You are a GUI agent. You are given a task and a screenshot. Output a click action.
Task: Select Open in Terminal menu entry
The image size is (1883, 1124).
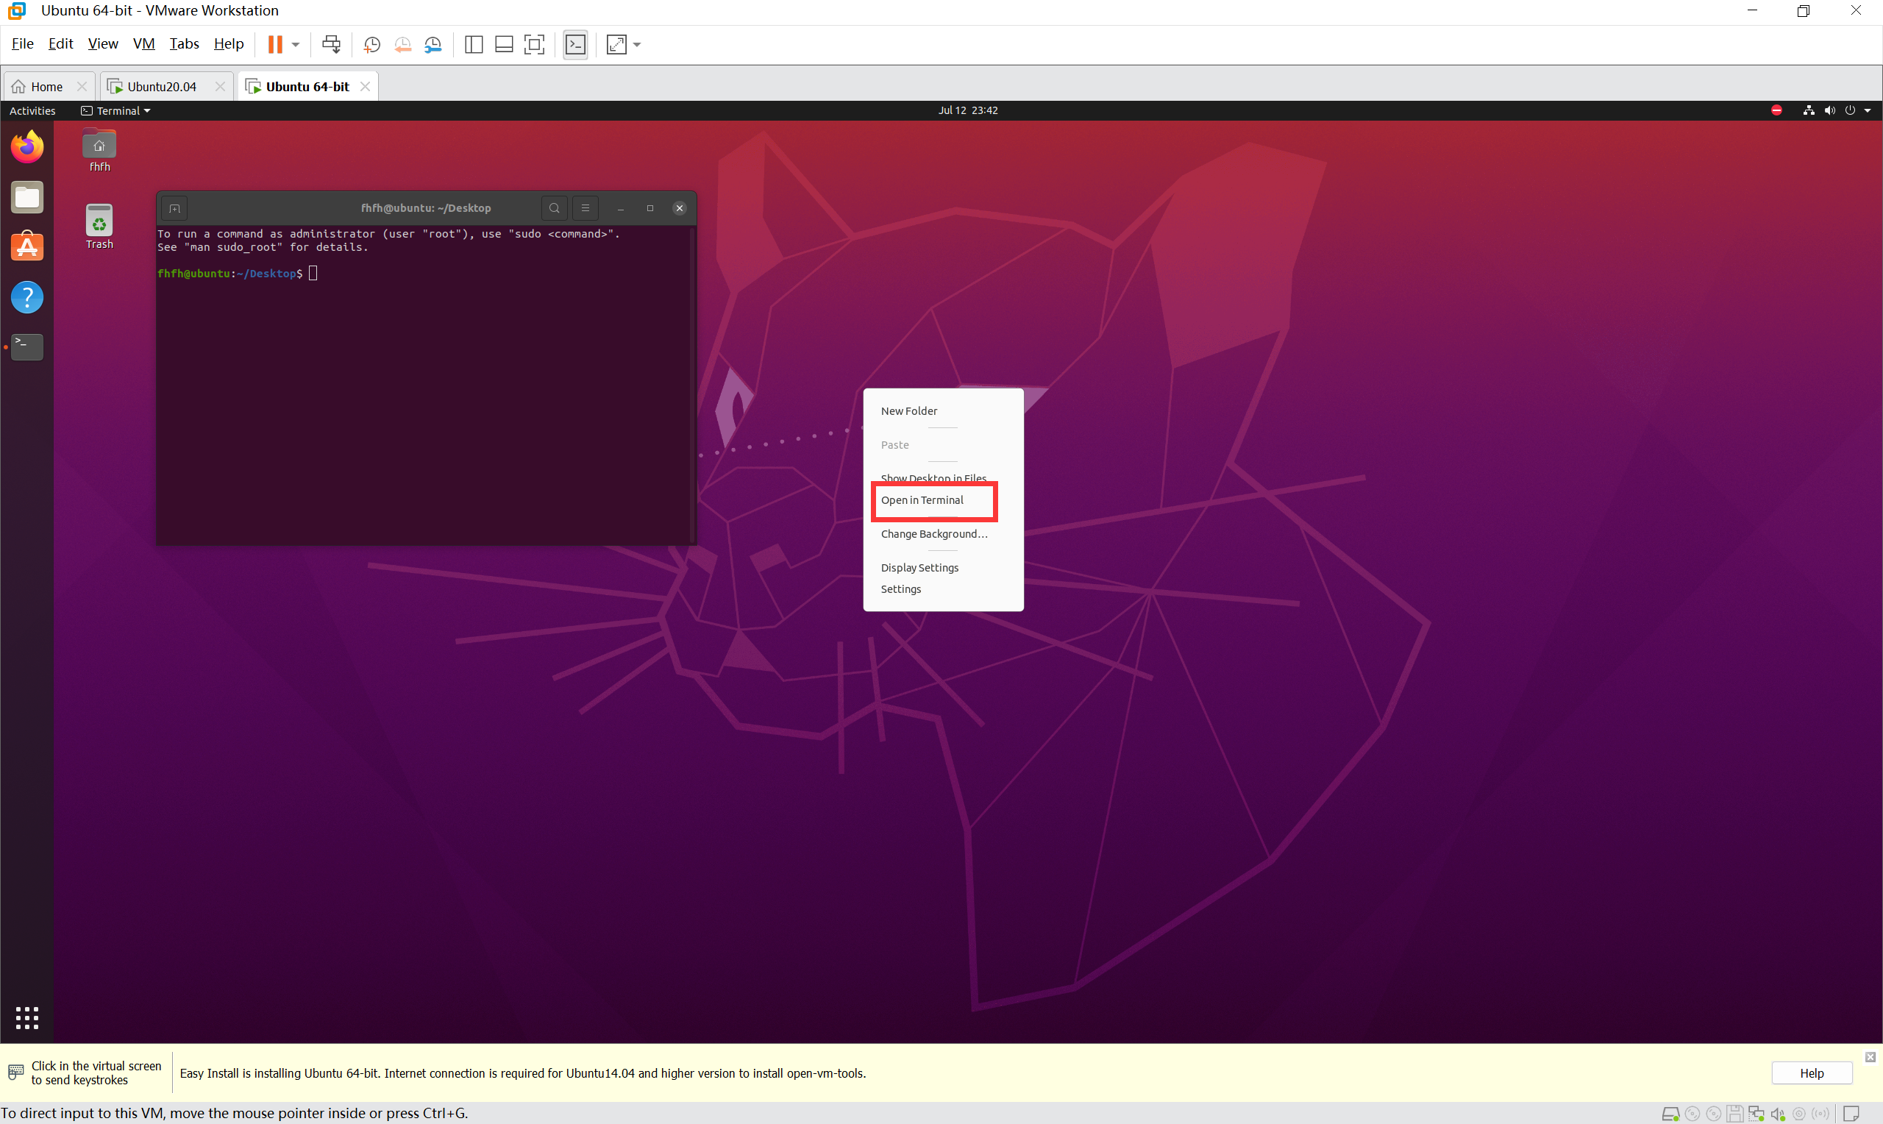coord(922,500)
